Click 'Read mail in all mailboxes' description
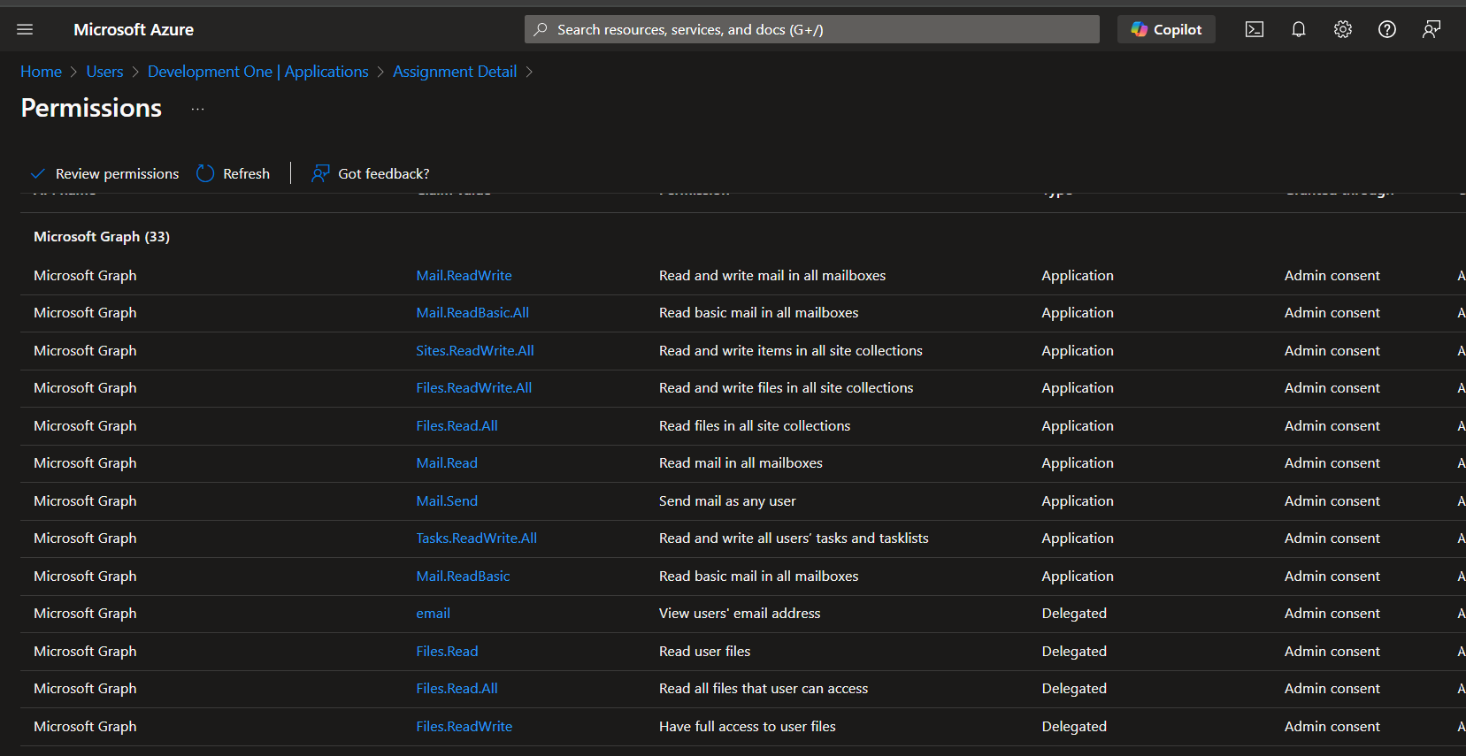 (741, 463)
